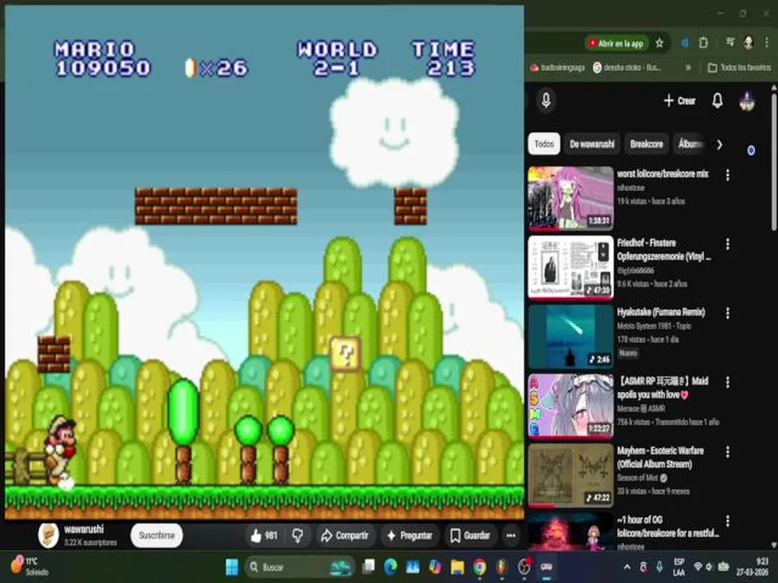Click the Mario game video player
The width and height of the screenshot is (778, 583).
pos(264,262)
